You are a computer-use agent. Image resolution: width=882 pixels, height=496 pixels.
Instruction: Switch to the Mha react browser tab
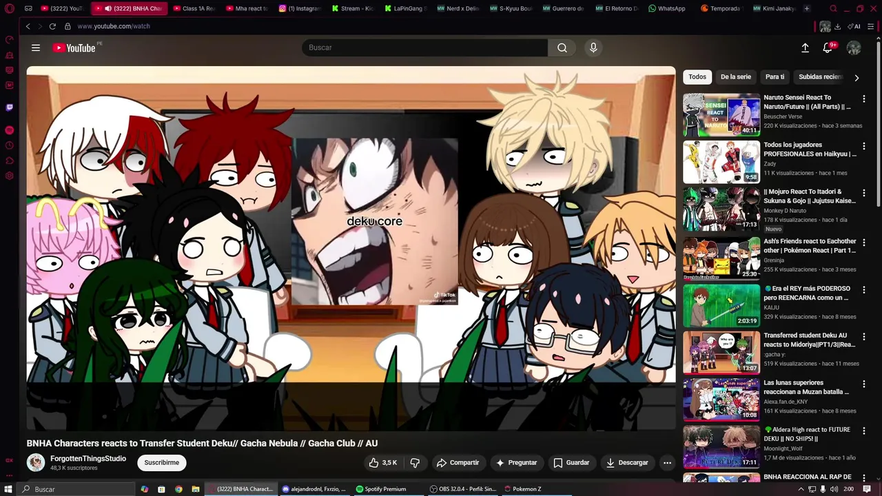point(246,8)
